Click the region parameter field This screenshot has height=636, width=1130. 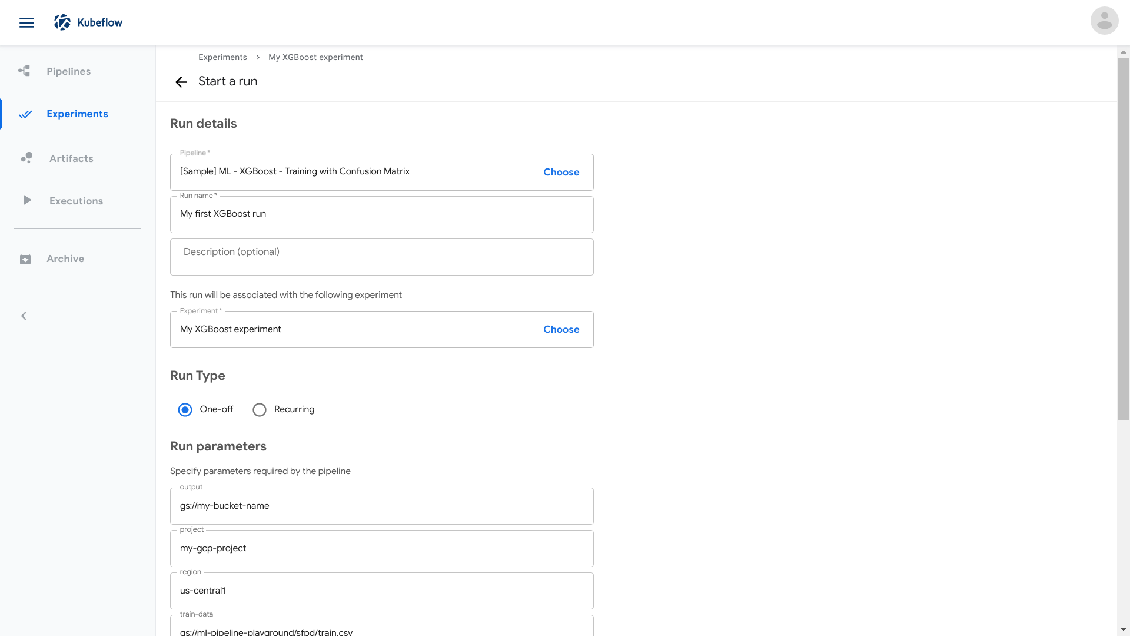(382, 591)
